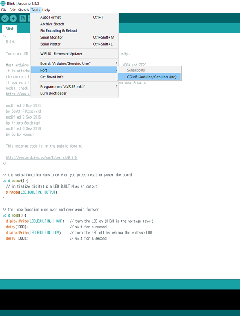Select COM5 (Arduino/Genuino Uno) port
The height and width of the screenshot is (316, 240).
coord(149,77)
